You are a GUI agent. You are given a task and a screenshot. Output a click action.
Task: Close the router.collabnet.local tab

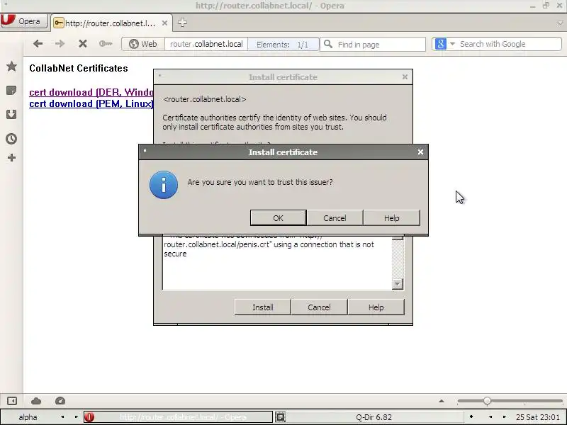click(x=164, y=23)
